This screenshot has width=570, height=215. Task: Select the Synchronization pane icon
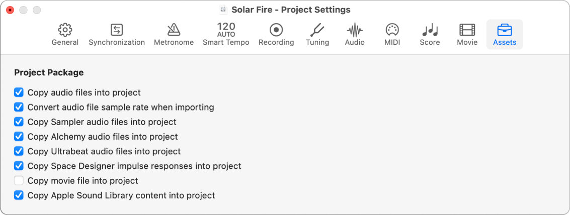tap(117, 30)
